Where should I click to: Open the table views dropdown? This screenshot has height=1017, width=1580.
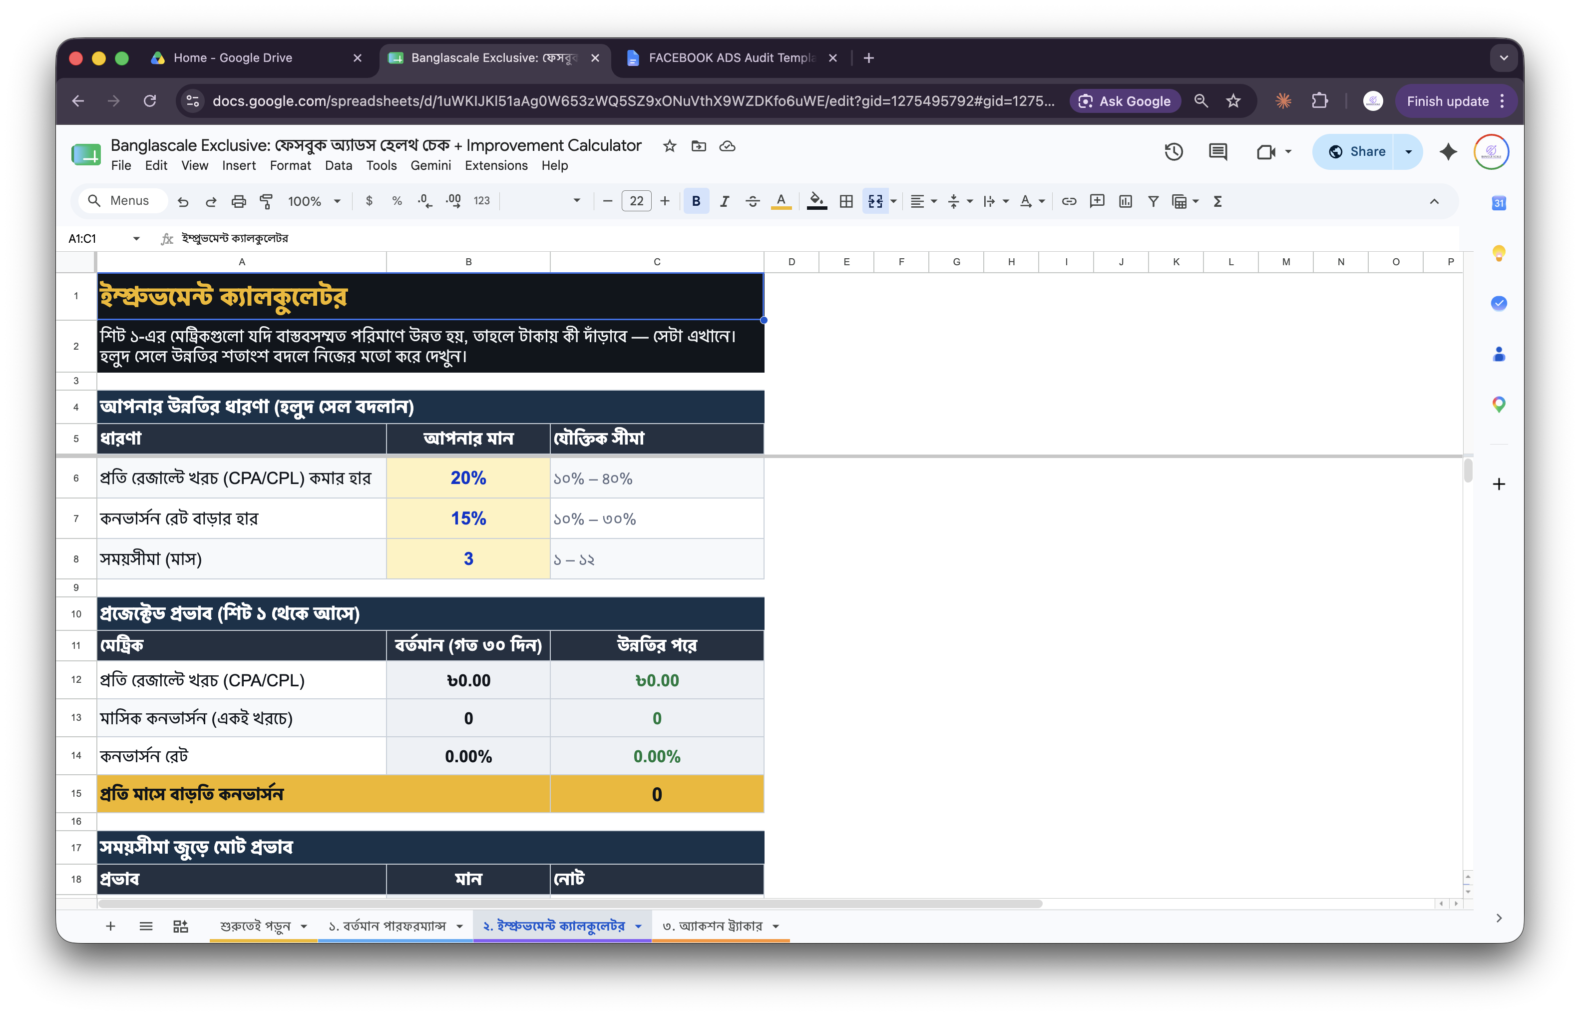(1185, 201)
